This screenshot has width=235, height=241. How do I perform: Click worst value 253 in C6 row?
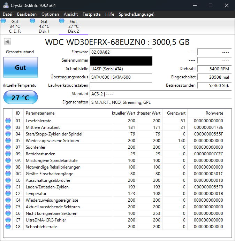157,213
